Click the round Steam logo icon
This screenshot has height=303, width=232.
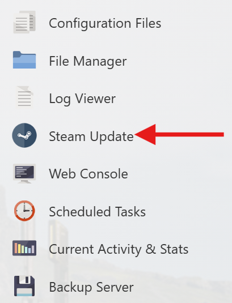(24, 135)
